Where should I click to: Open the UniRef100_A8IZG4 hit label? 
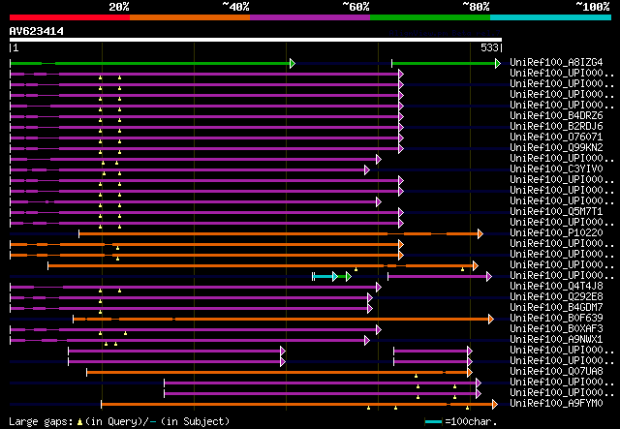tap(556, 62)
